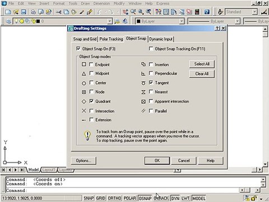Screen dimensions: 269x202
Task: Click the Options... button
Action: [x=84, y=160]
